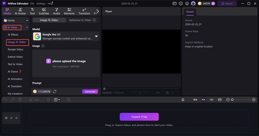Toggle track visibility eye icon
Image resolution: width=259 pixels, height=136 pixels.
(11, 118)
